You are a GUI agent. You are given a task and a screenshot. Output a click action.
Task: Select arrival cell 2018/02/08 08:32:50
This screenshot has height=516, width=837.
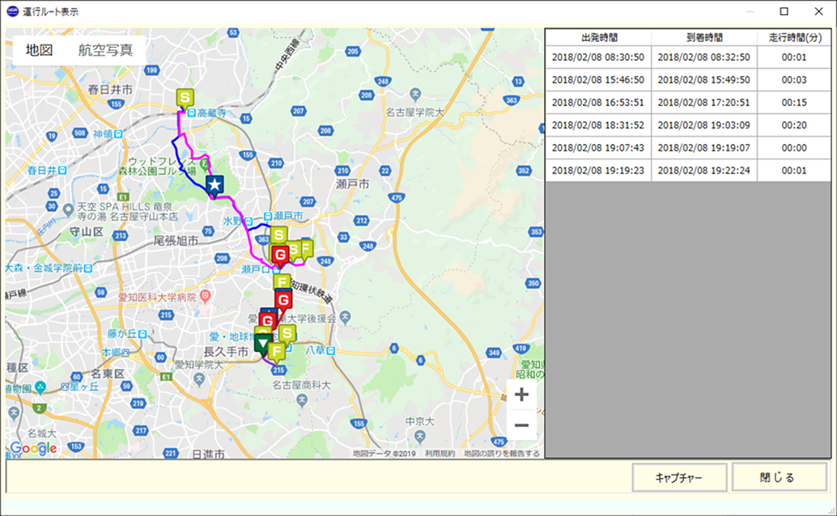pos(704,57)
